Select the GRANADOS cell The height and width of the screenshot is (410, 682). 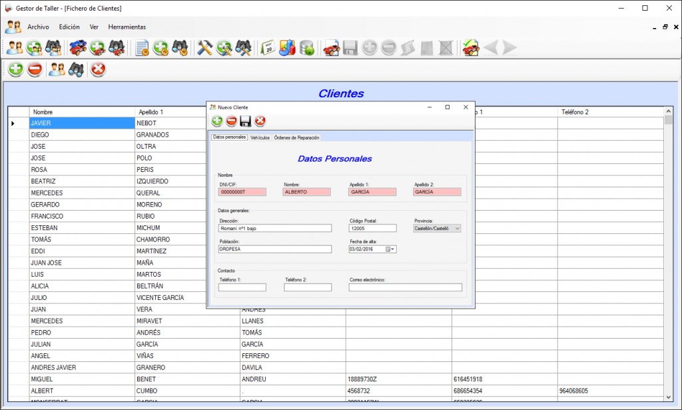(170, 135)
